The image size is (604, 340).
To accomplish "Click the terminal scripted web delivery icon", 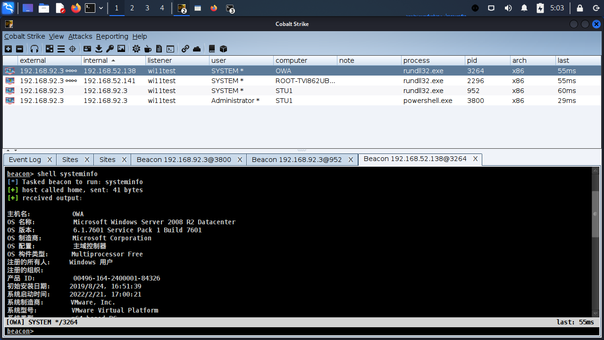I will click(x=170, y=49).
